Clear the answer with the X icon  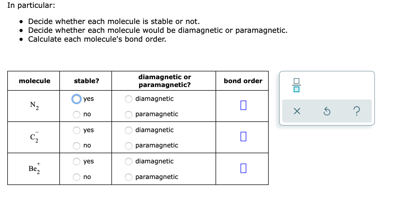tap(297, 112)
